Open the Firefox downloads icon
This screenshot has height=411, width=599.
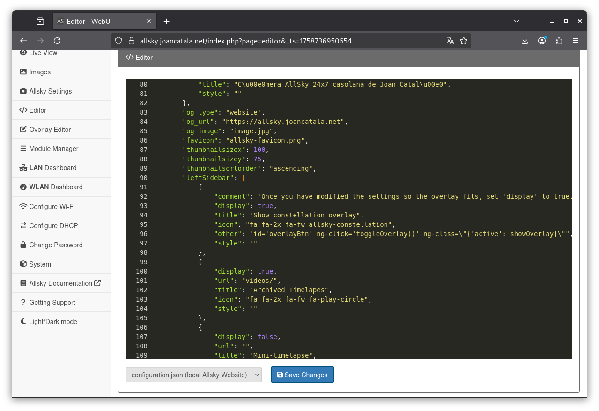tap(525, 41)
